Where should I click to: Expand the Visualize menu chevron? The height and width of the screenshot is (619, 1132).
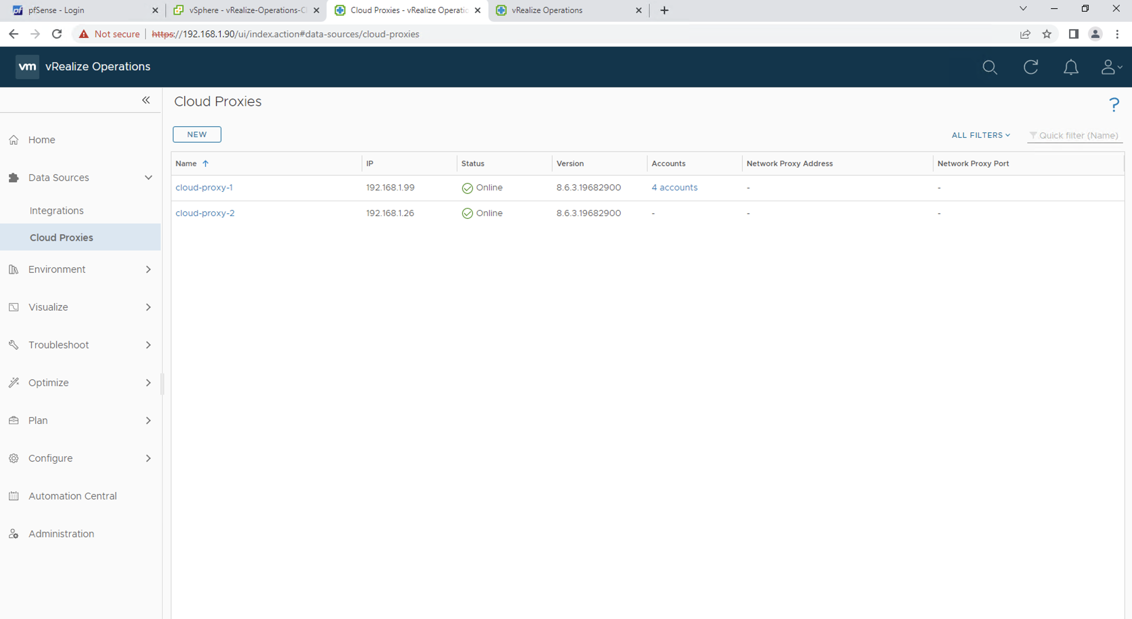148,307
